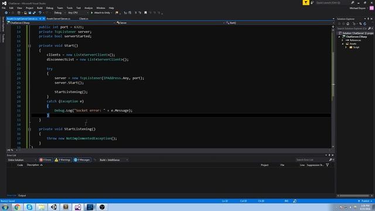
Task: Click the Search Error List field
Action: click(x=312, y=160)
